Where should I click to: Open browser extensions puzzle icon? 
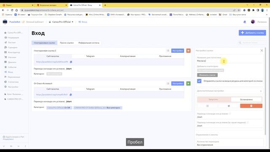coord(253,10)
